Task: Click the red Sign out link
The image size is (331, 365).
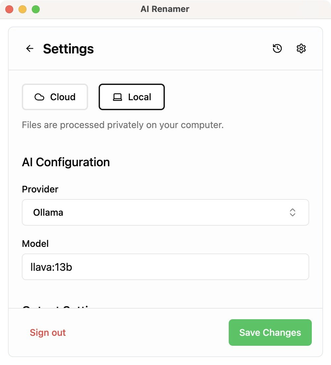Action: (x=48, y=332)
